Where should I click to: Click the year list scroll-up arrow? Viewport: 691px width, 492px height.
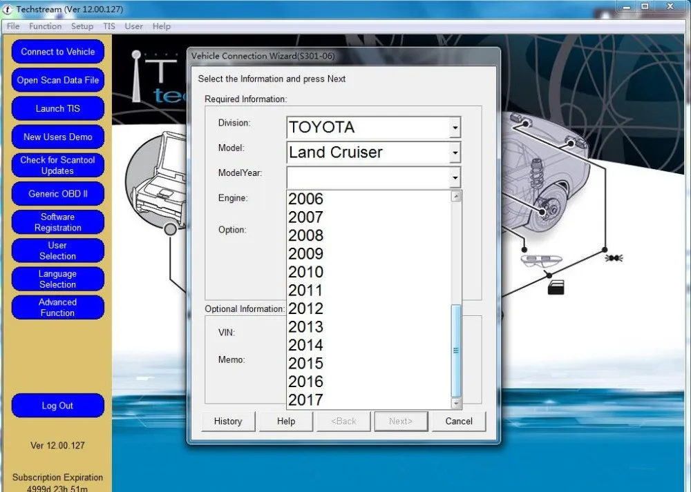tap(457, 196)
